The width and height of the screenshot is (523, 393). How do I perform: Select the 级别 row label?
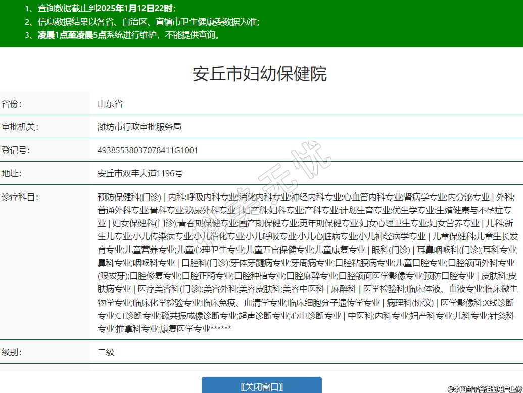[12, 352]
